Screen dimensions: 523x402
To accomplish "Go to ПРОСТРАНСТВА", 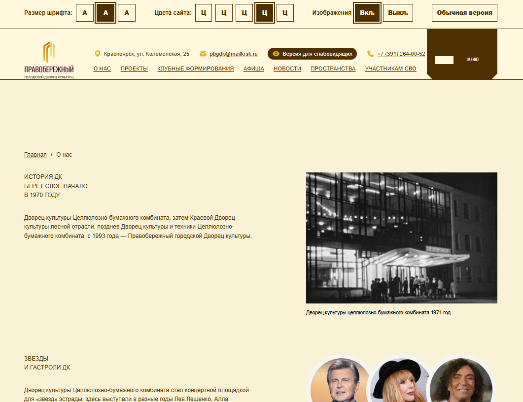I will point(333,68).
